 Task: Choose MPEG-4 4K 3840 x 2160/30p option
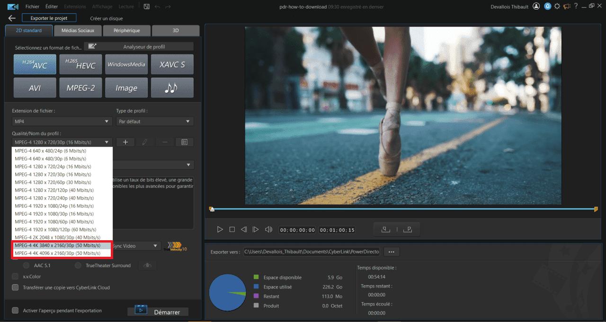click(x=57, y=245)
